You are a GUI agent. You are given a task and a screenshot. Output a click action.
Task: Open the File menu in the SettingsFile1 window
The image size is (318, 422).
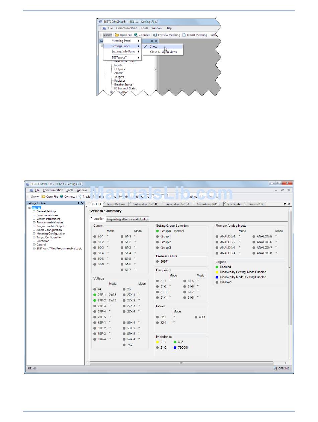tap(110, 28)
